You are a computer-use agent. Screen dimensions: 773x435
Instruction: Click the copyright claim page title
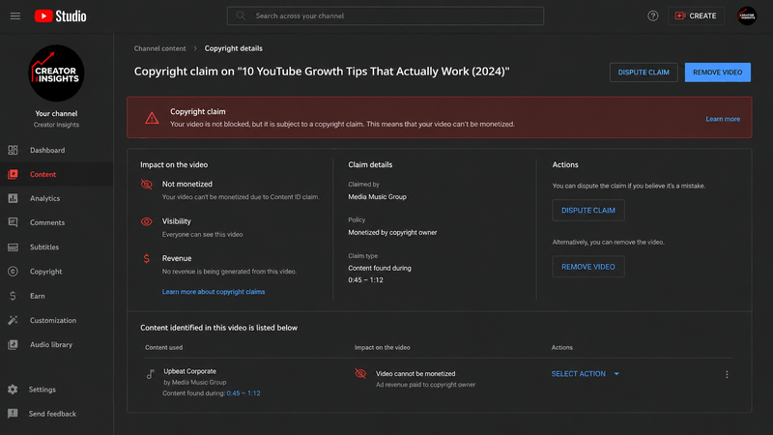click(322, 72)
